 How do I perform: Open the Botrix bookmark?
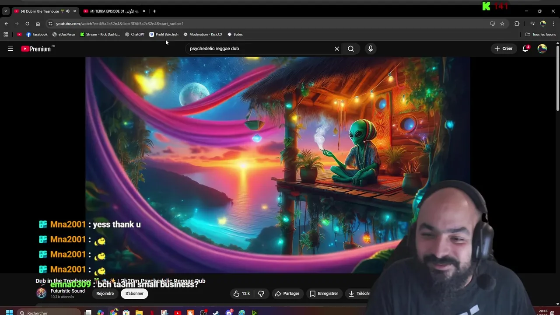coord(235,34)
